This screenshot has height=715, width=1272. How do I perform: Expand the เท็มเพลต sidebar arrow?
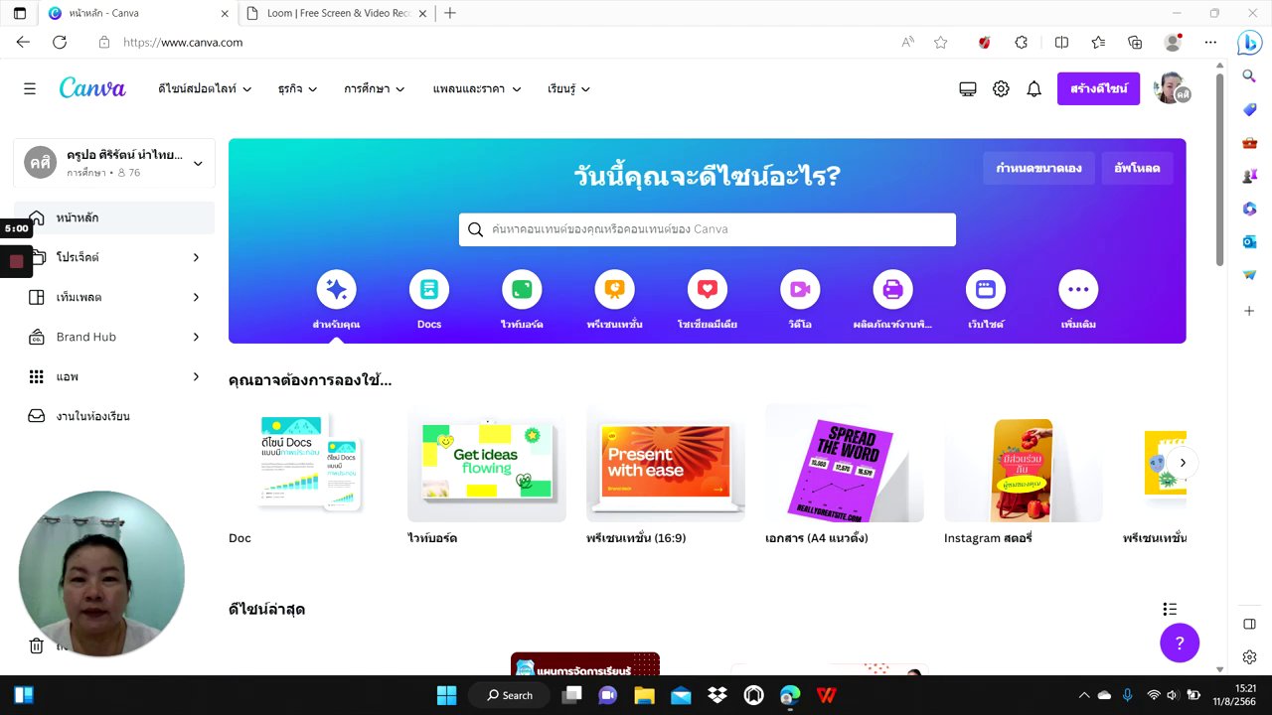click(x=196, y=297)
